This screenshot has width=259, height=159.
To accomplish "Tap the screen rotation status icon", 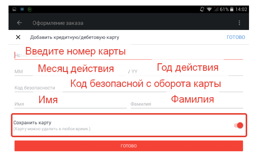I will point(202,9).
